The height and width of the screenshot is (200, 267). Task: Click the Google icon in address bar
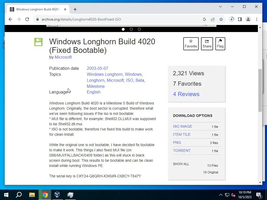click(x=204, y=19)
